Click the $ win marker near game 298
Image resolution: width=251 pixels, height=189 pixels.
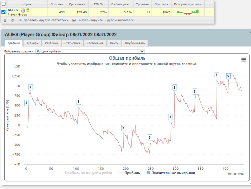(175, 88)
